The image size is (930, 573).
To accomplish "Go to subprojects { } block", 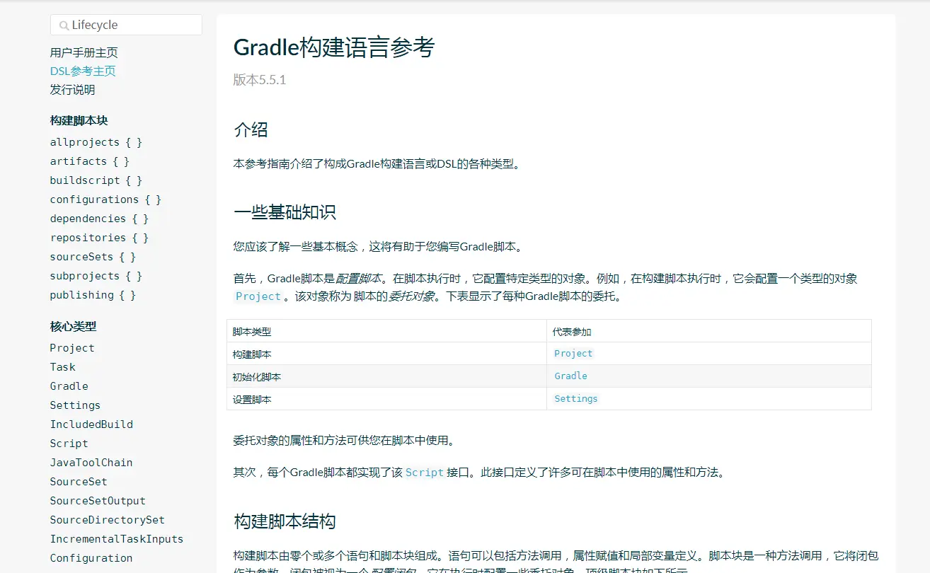I will point(96,276).
